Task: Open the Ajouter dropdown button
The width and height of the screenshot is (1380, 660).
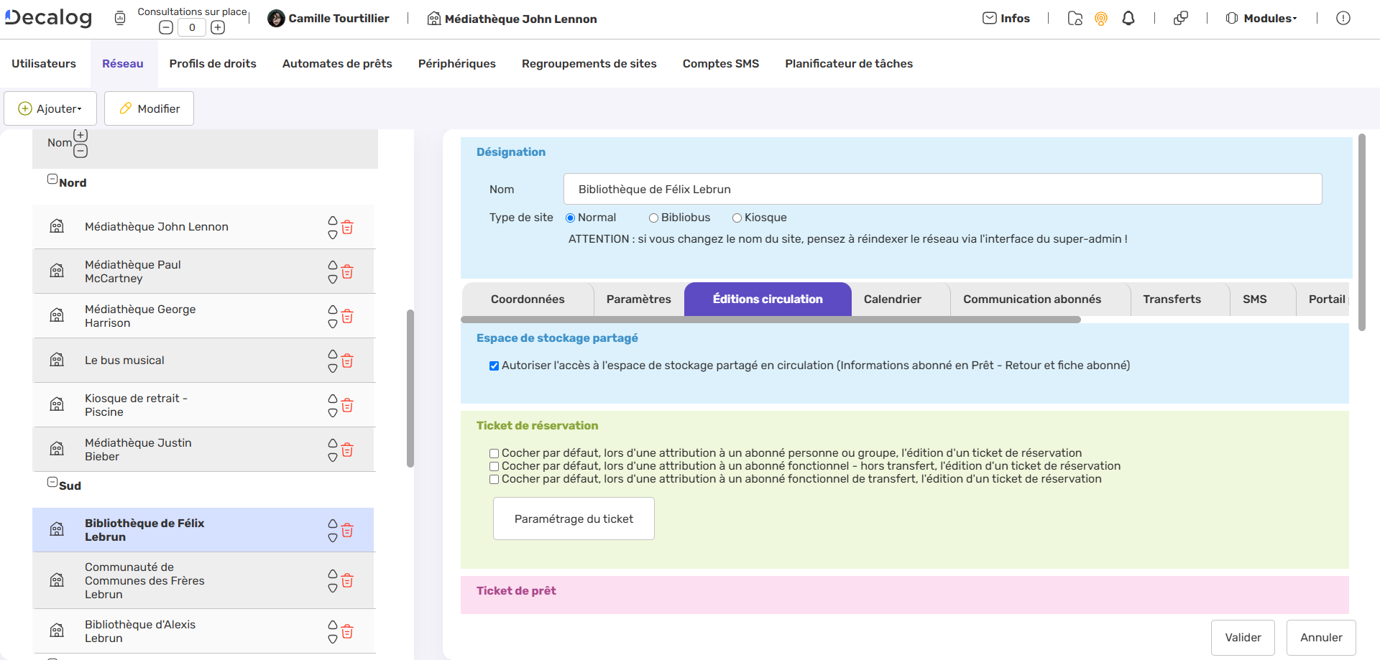Action: (x=50, y=108)
